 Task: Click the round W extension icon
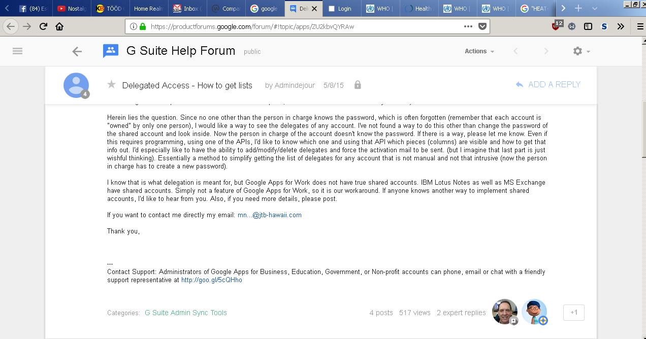[572, 26]
